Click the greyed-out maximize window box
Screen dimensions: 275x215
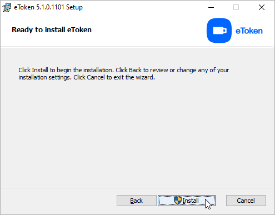(x=236, y=7)
